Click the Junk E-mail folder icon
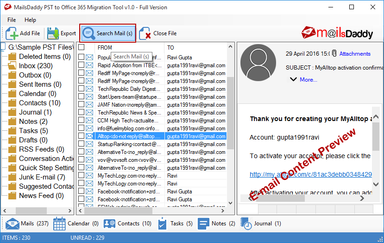 click(12, 177)
